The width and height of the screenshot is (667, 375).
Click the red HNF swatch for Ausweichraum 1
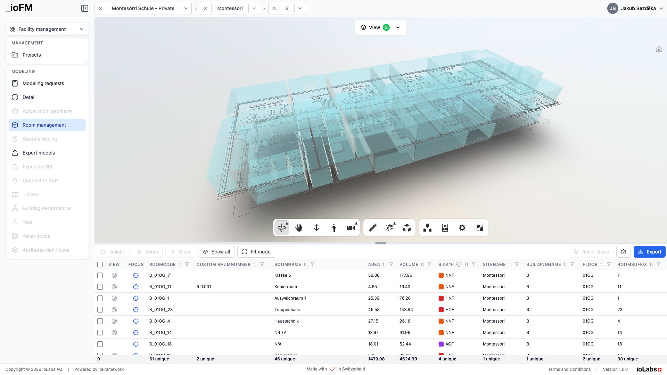(x=441, y=298)
